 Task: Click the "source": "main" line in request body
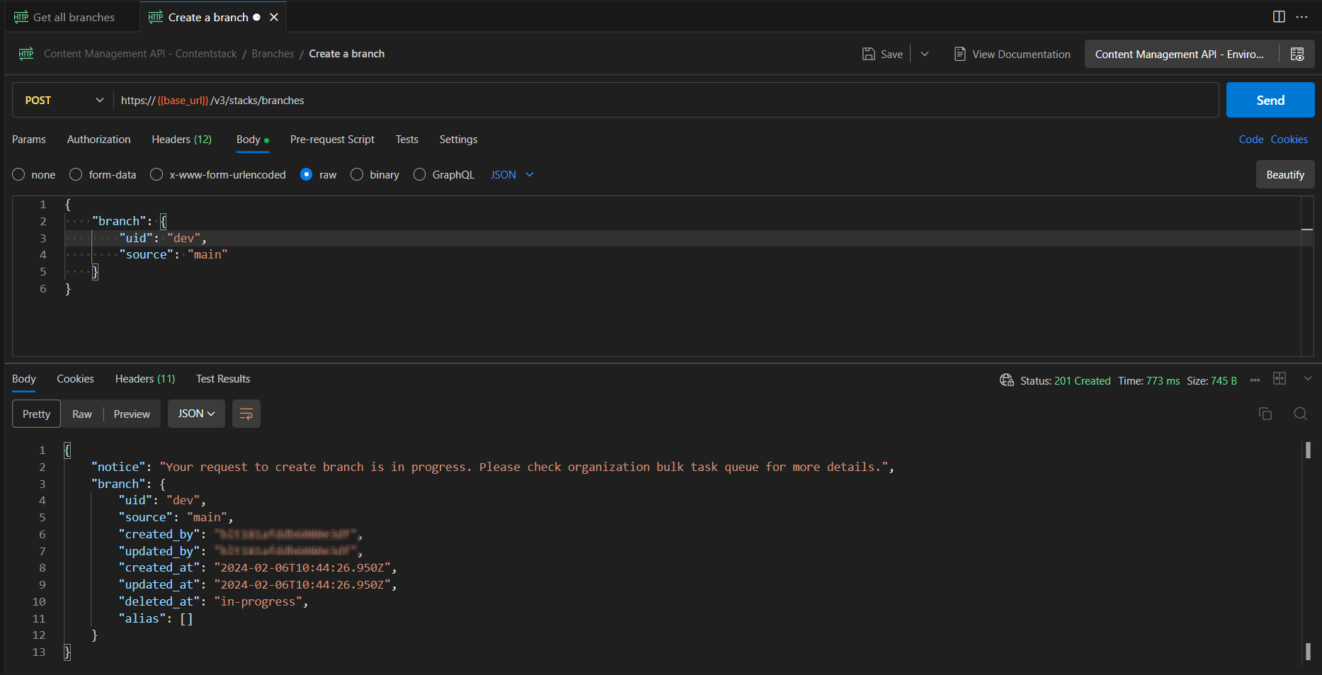pyautogui.click(x=173, y=255)
